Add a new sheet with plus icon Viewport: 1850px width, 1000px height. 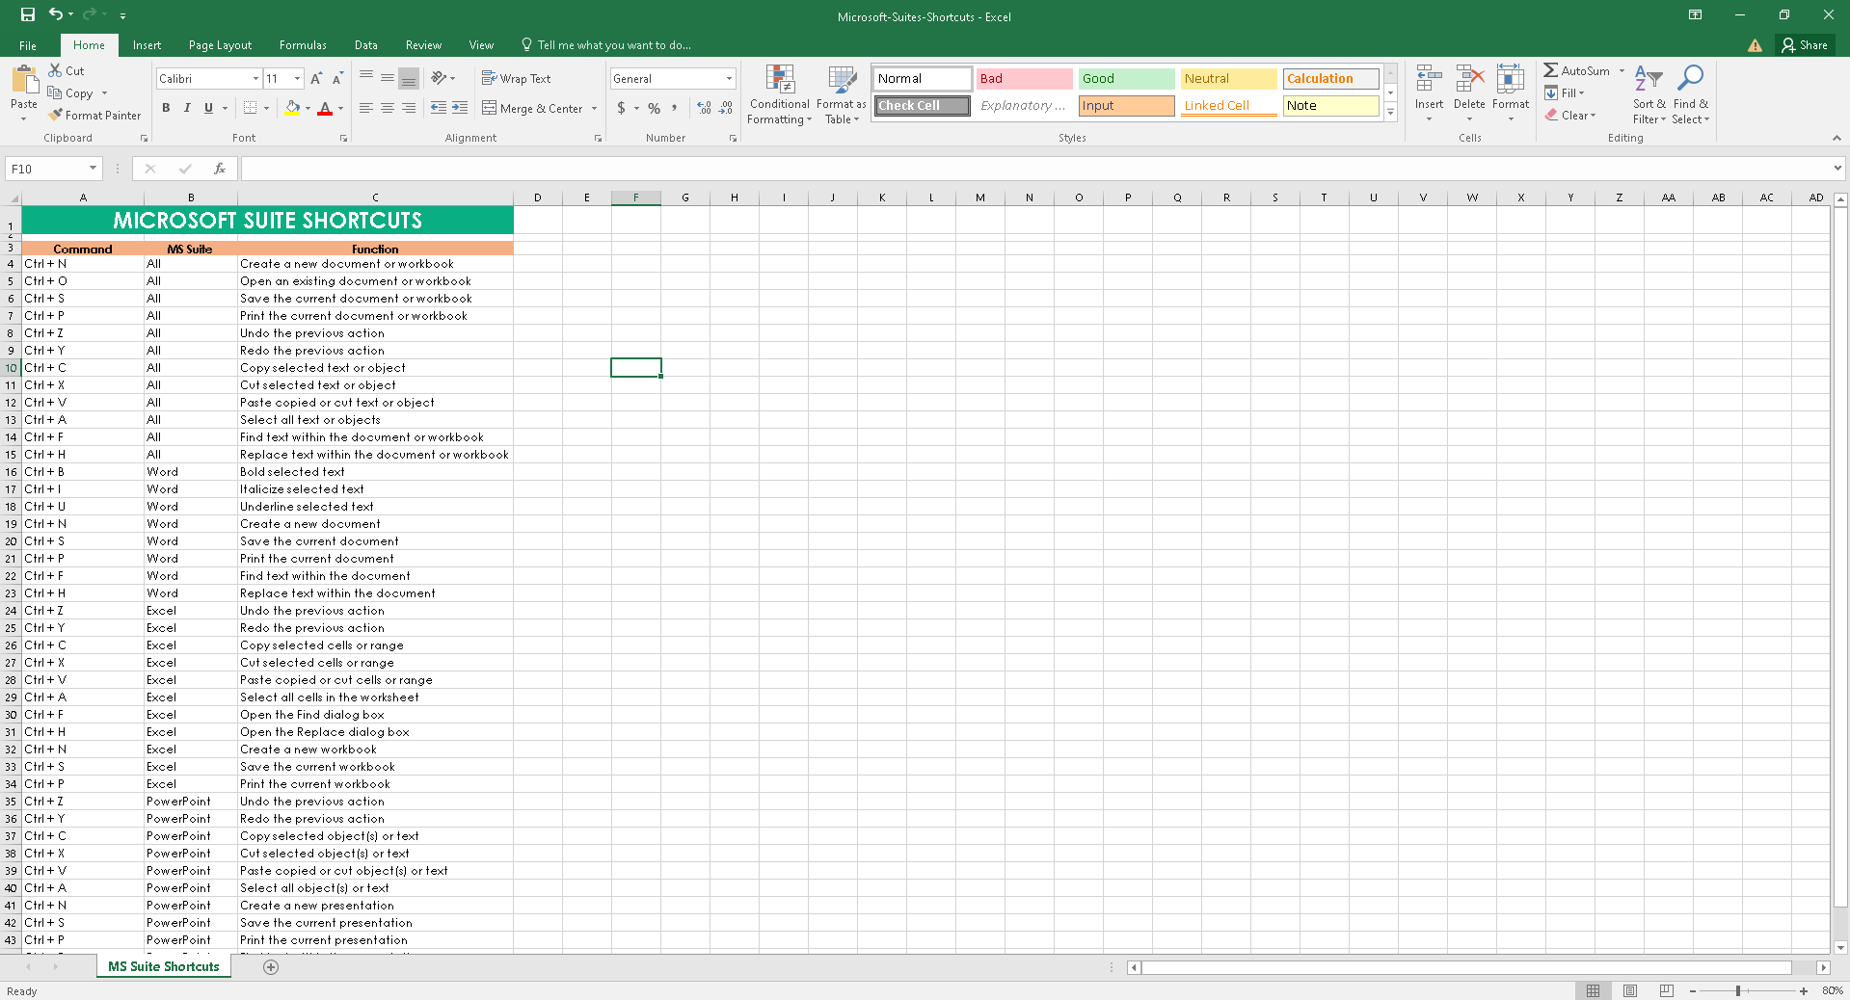[x=271, y=966]
